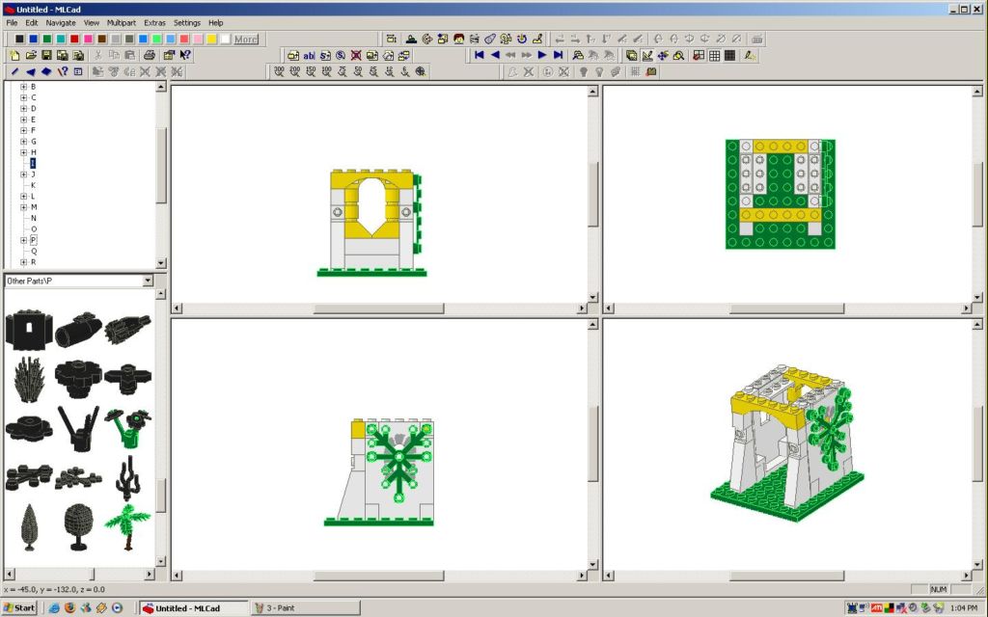
Task: Click the More colors button
Action: (246, 39)
